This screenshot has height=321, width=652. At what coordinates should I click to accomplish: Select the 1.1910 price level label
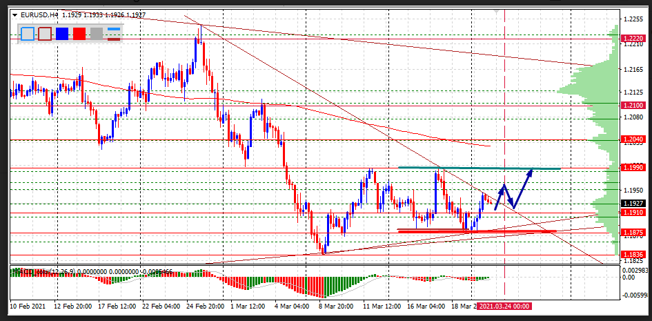[633, 213]
